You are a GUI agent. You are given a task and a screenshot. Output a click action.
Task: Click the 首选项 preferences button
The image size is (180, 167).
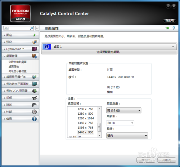pyautogui.click(x=170, y=21)
